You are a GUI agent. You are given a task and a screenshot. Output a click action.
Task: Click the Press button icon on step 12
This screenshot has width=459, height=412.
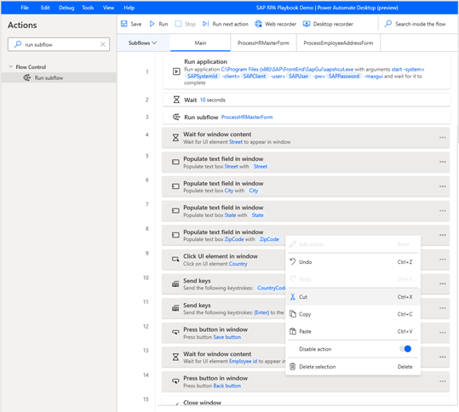point(175,332)
